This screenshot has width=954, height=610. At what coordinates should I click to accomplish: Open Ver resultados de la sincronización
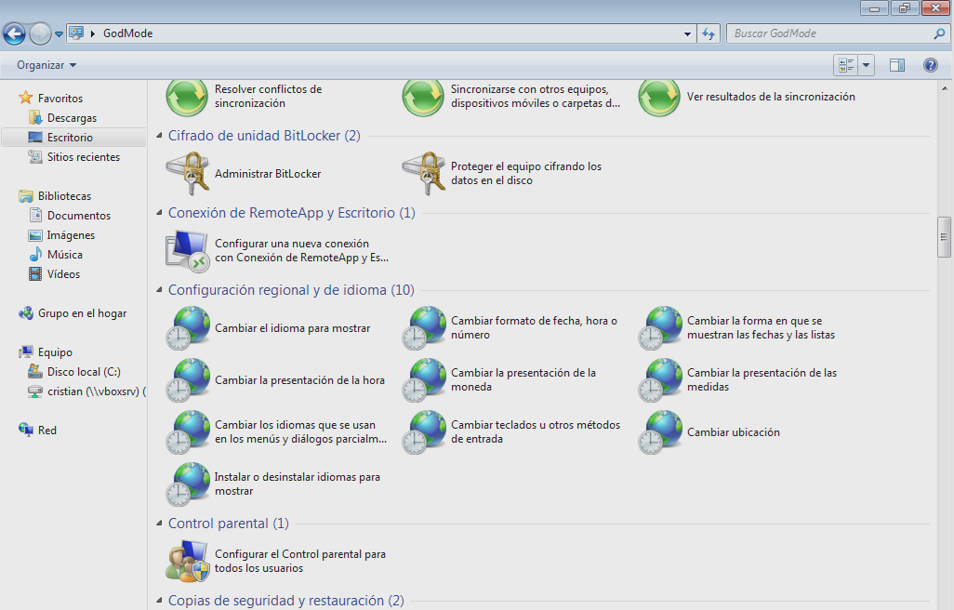click(x=770, y=97)
